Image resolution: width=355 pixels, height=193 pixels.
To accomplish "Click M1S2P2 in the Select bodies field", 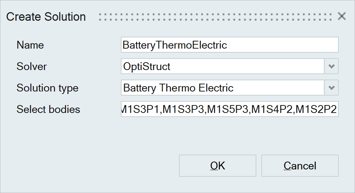I will (316, 109).
